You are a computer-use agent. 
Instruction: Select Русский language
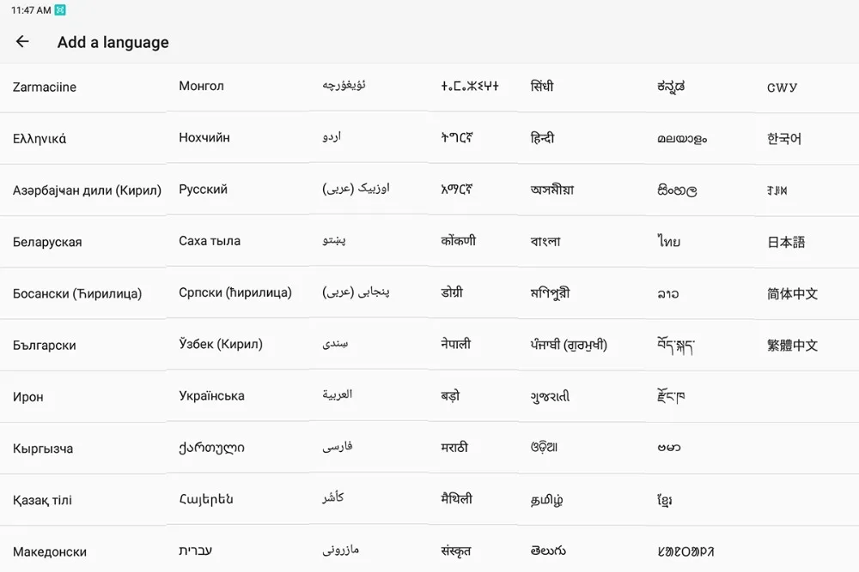203,190
